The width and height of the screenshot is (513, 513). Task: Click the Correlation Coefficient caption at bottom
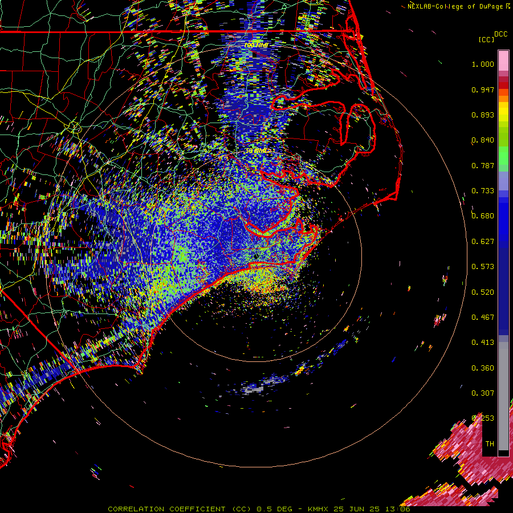coord(258,509)
